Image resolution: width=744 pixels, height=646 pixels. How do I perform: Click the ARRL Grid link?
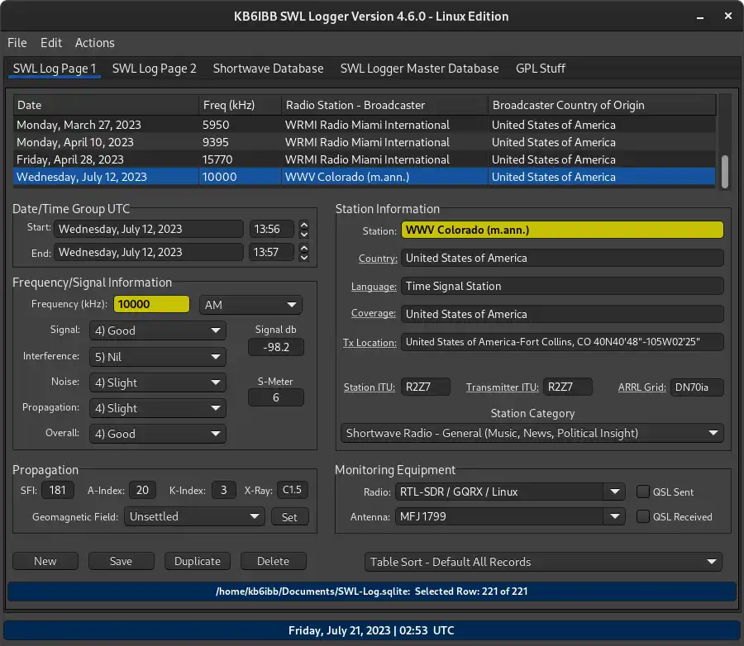(x=642, y=387)
